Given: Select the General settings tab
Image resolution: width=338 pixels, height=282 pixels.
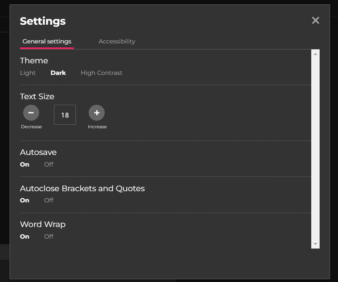Looking at the screenshot, I should [x=47, y=41].
